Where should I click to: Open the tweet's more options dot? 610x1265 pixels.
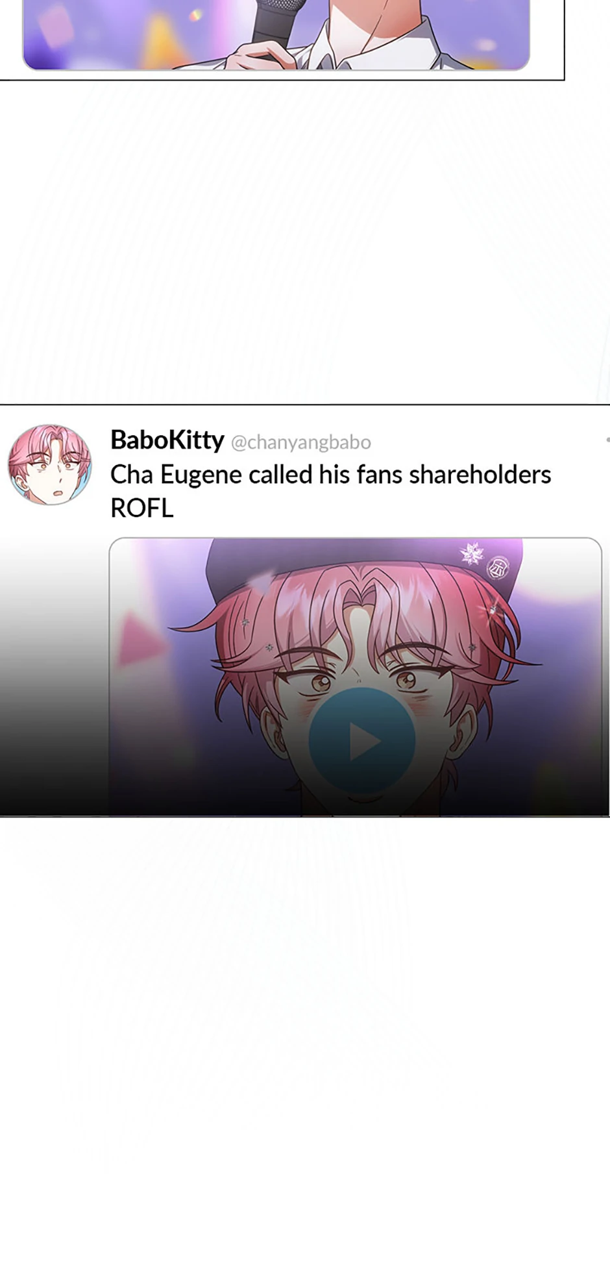(x=607, y=440)
